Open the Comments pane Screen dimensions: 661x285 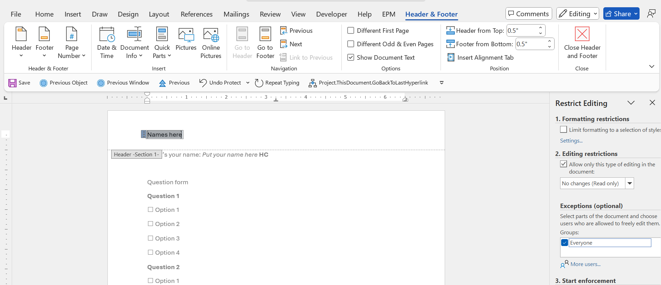point(529,14)
